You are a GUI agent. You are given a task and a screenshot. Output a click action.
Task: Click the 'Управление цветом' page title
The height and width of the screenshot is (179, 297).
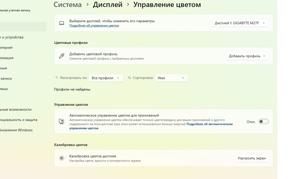167,5
